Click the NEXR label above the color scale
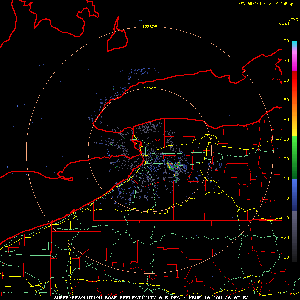 [293, 20]
